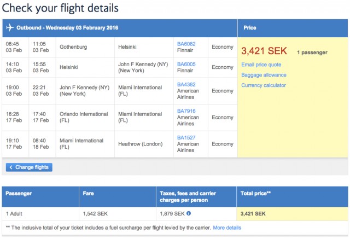Viewport: 350px width, 238px height.
Task: Click the More details link
Action: point(227,227)
